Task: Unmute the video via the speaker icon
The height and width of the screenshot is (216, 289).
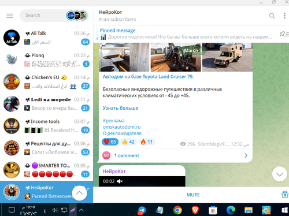Action: [120, 181]
